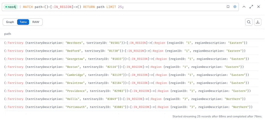Screen dimensions: 265x121
Task: Select the Table view tab
Action: 23,22
